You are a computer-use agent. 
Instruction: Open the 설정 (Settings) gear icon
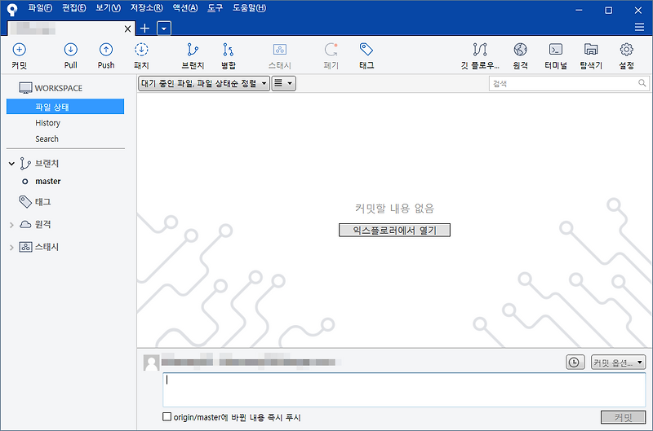tap(626, 50)
